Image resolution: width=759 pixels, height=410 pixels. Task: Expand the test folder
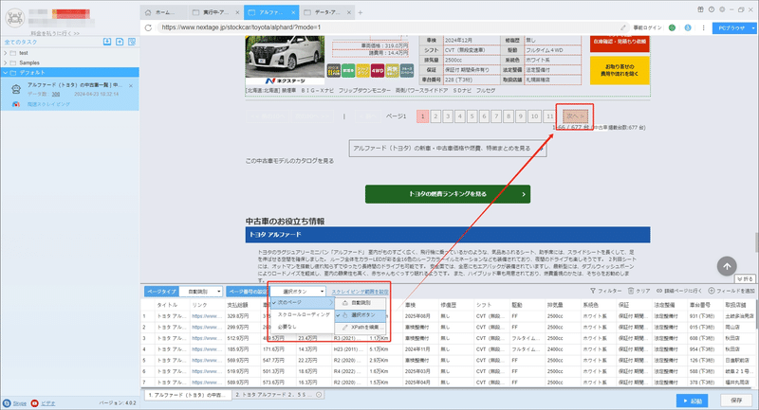coord(6,53)
